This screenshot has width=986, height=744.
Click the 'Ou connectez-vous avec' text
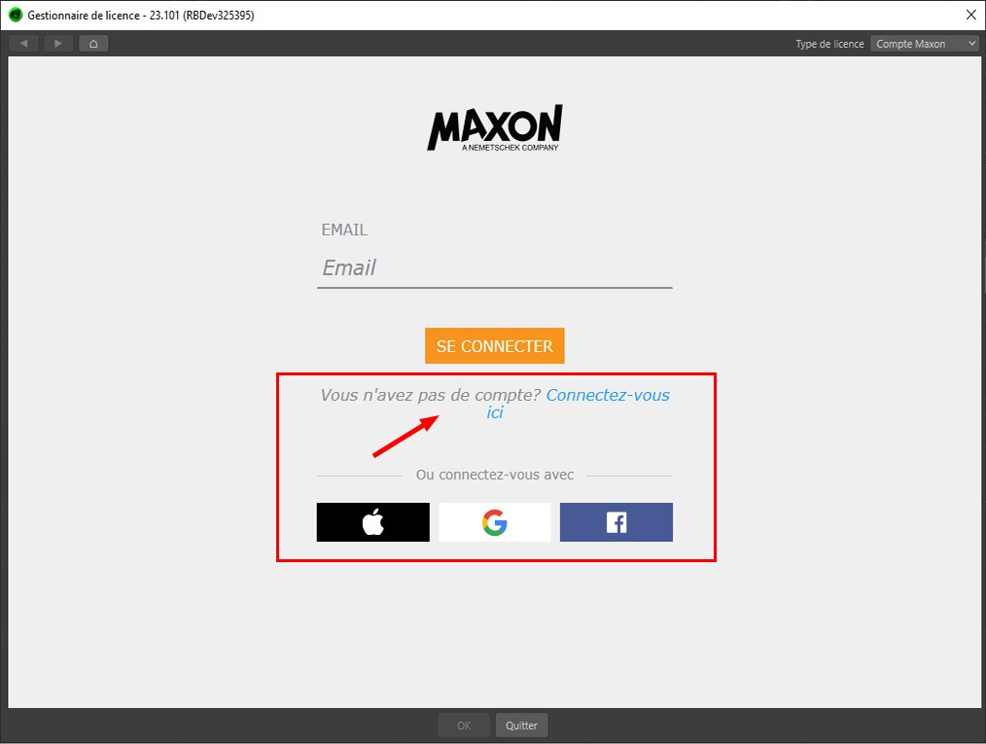[x=495, y=475]
